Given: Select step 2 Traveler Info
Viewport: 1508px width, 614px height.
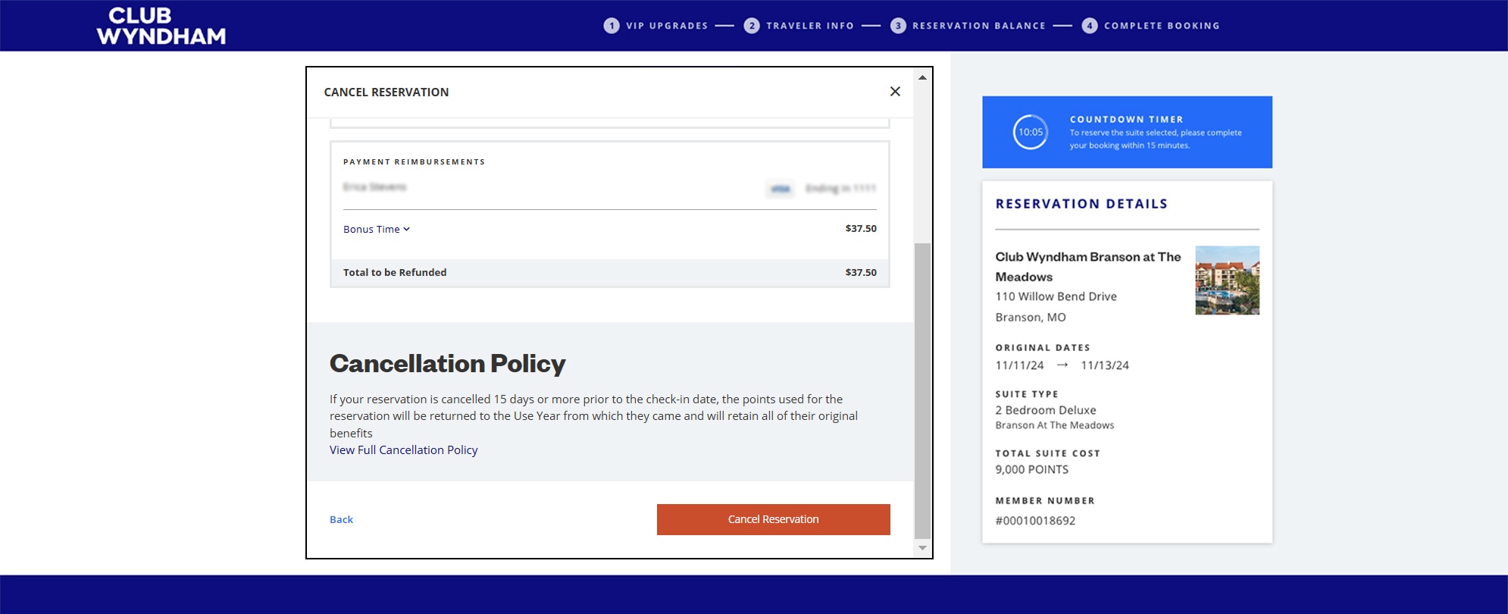Looking at the screenshot, I should coord(799,26).
